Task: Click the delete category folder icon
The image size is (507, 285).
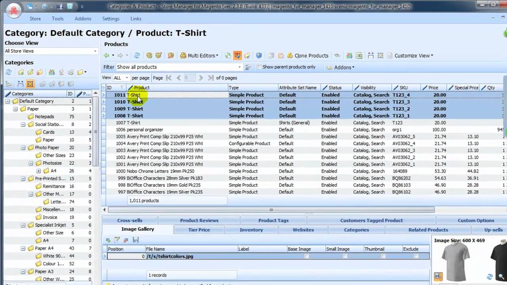Action: (40, 72)
